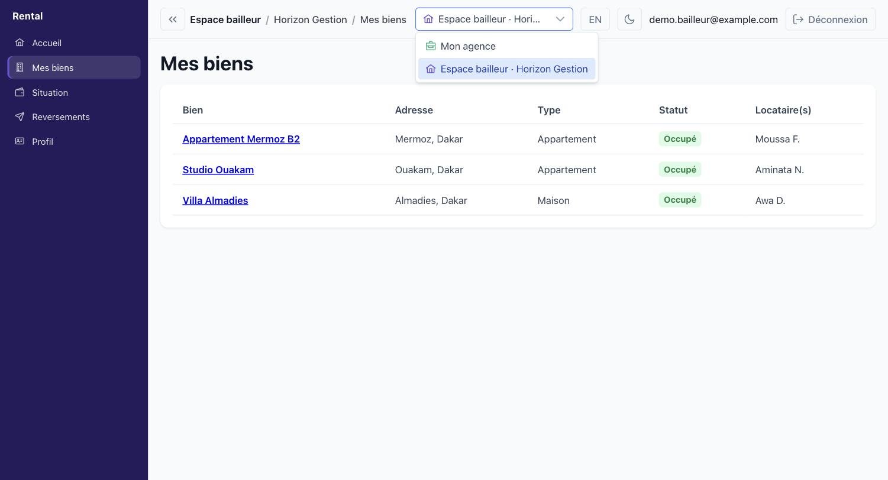
Task: Click the Situation wallet icon
Action: point(20,92)
